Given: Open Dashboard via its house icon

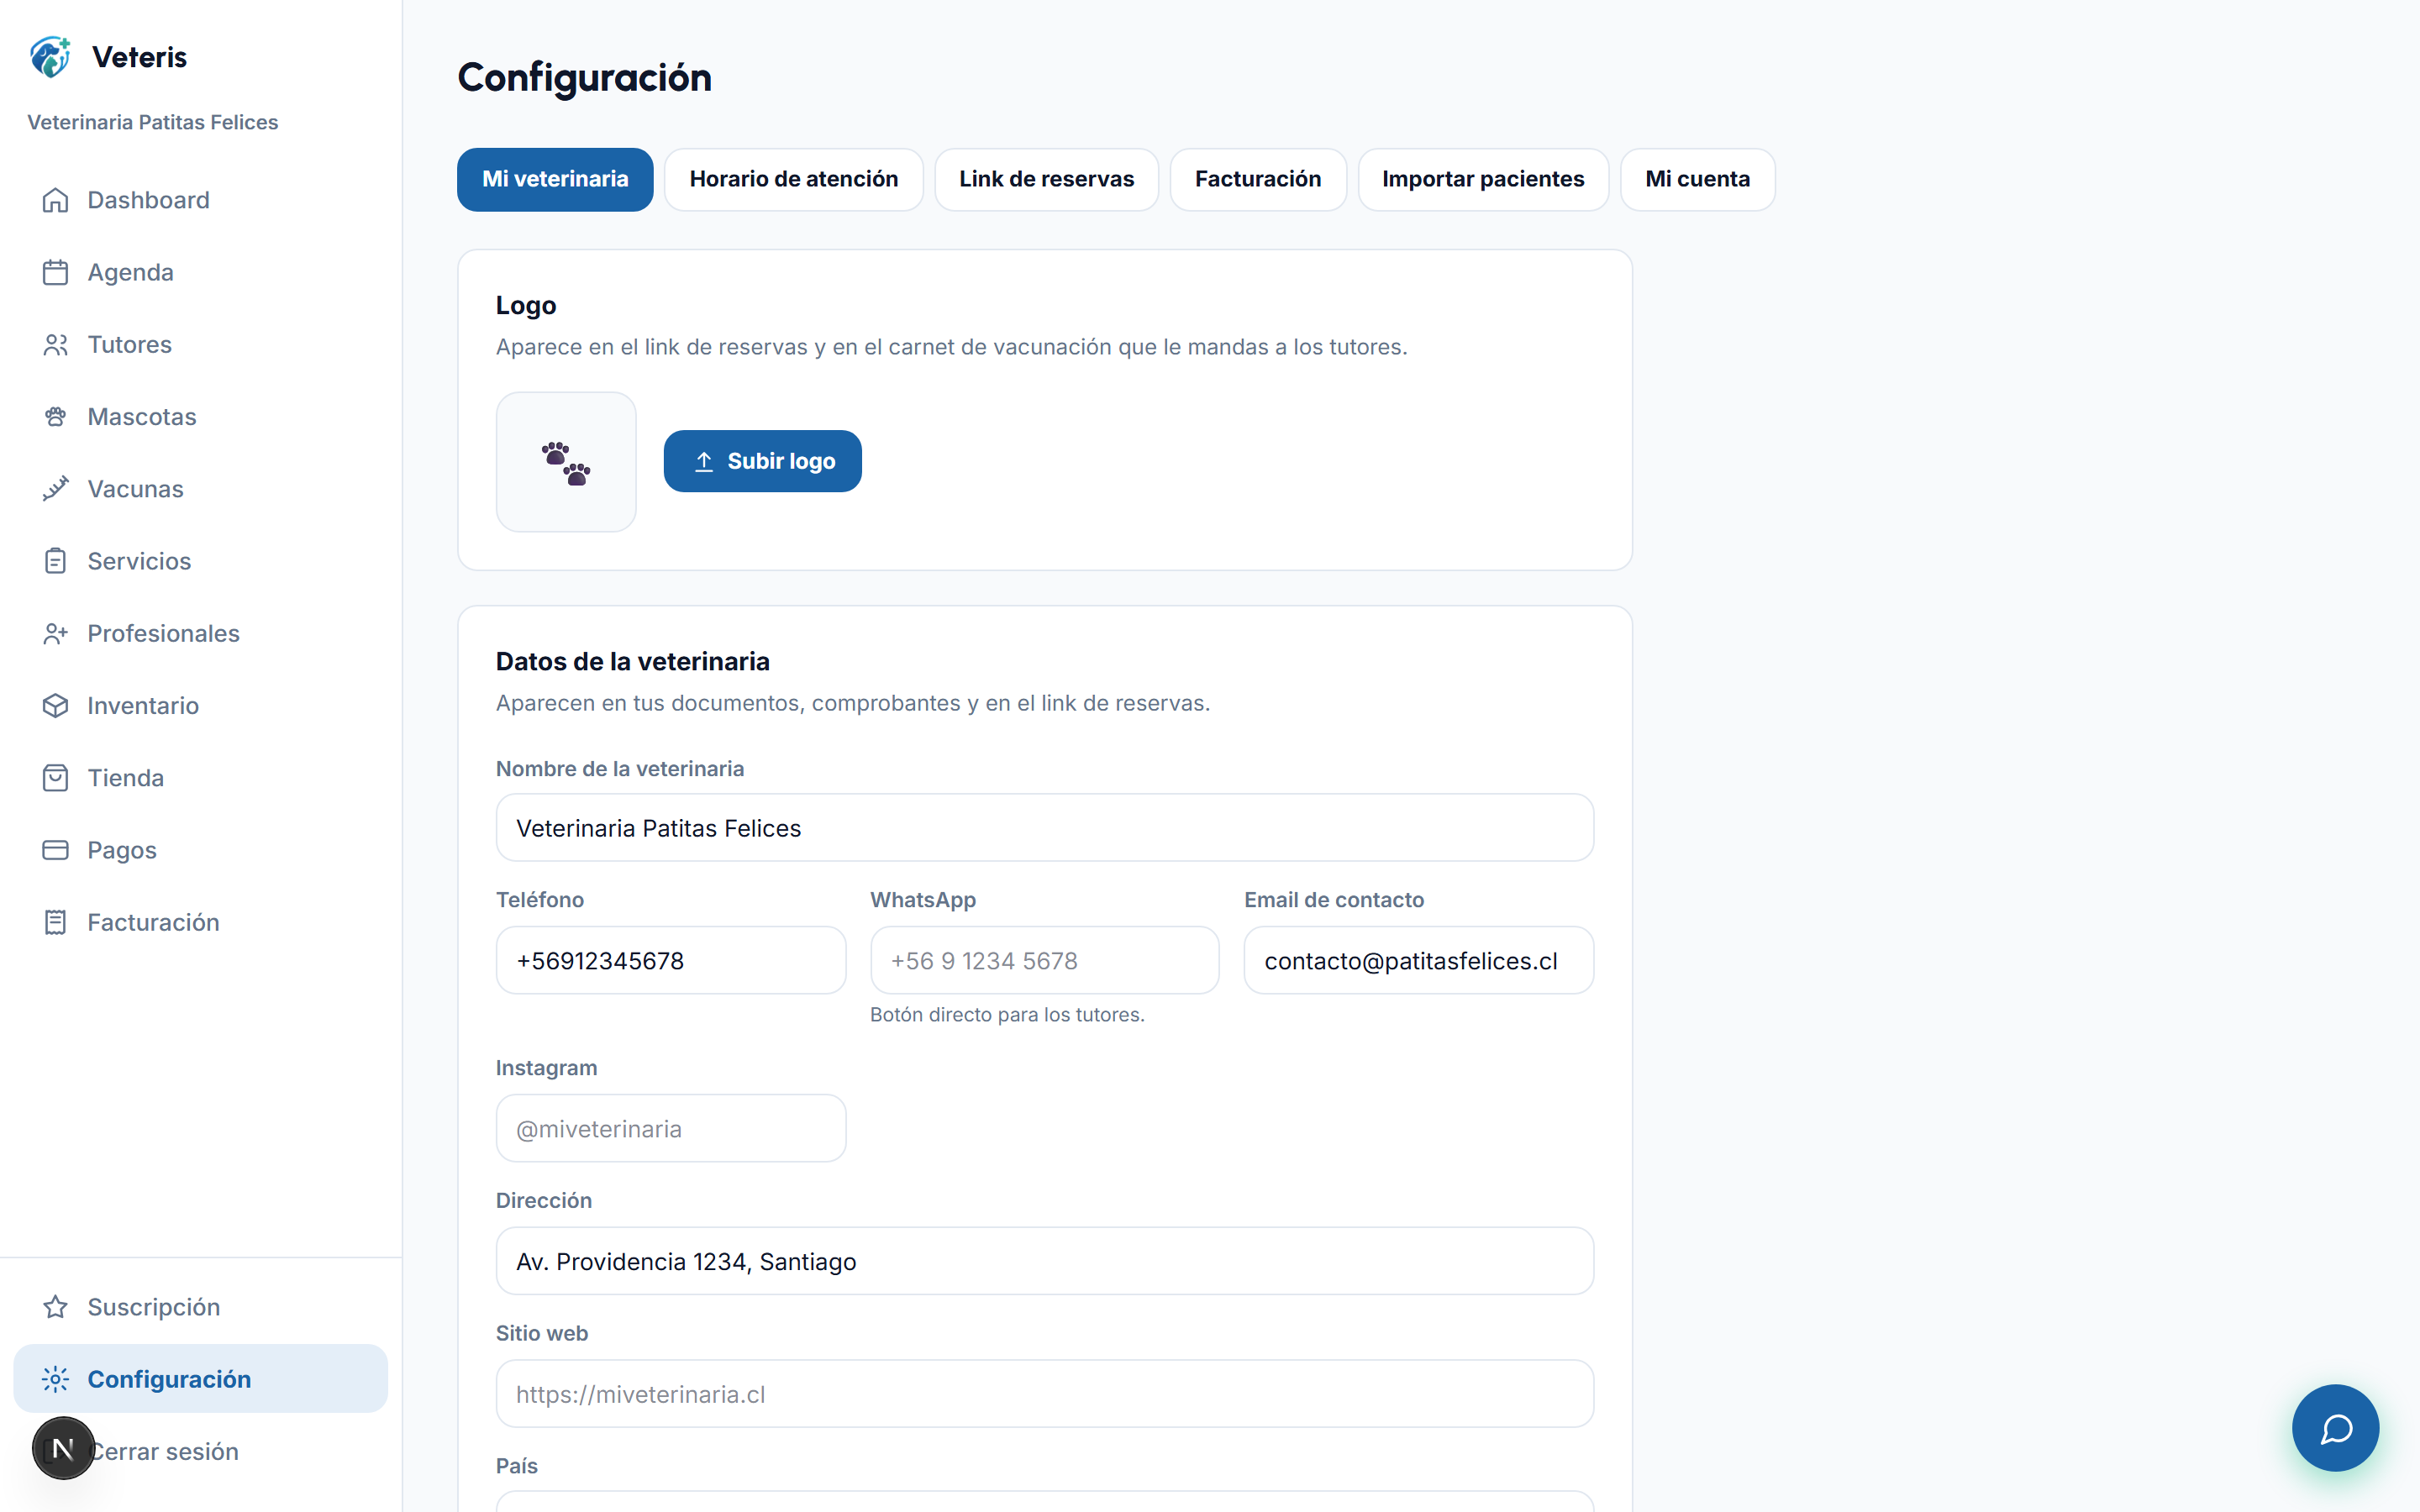Looking at the screenshot, I should tap(55, 200).
